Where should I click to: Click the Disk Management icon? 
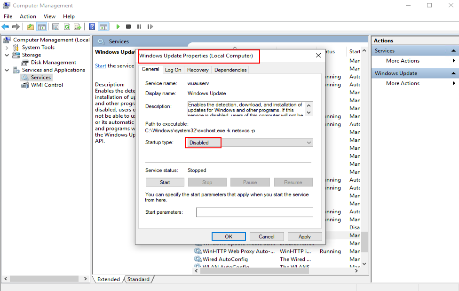pos(25,63)
